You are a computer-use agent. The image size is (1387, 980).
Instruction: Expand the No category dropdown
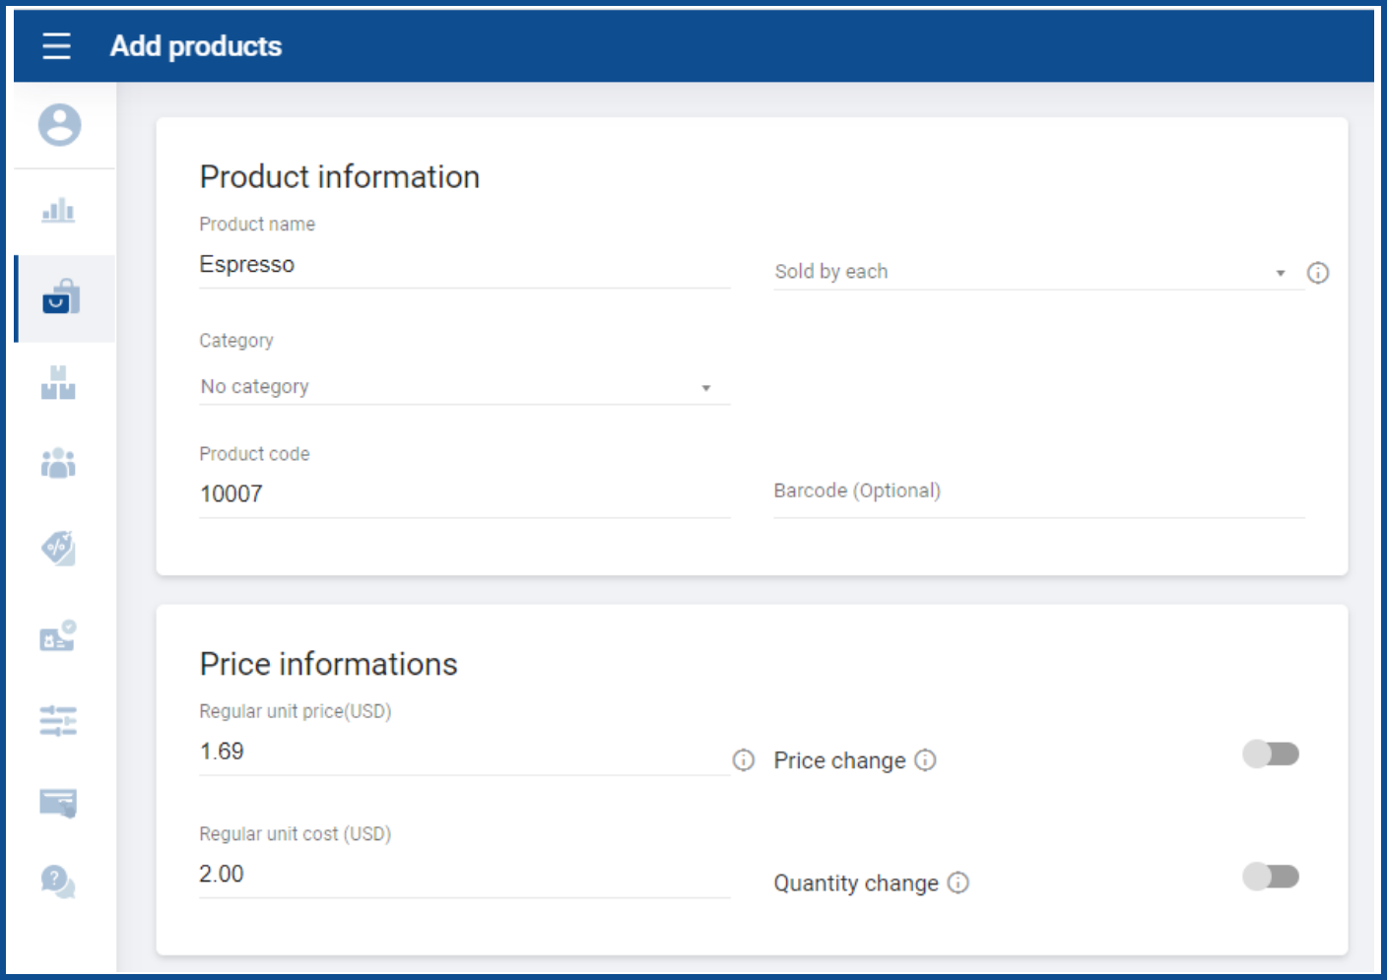(x=463, y=387)
